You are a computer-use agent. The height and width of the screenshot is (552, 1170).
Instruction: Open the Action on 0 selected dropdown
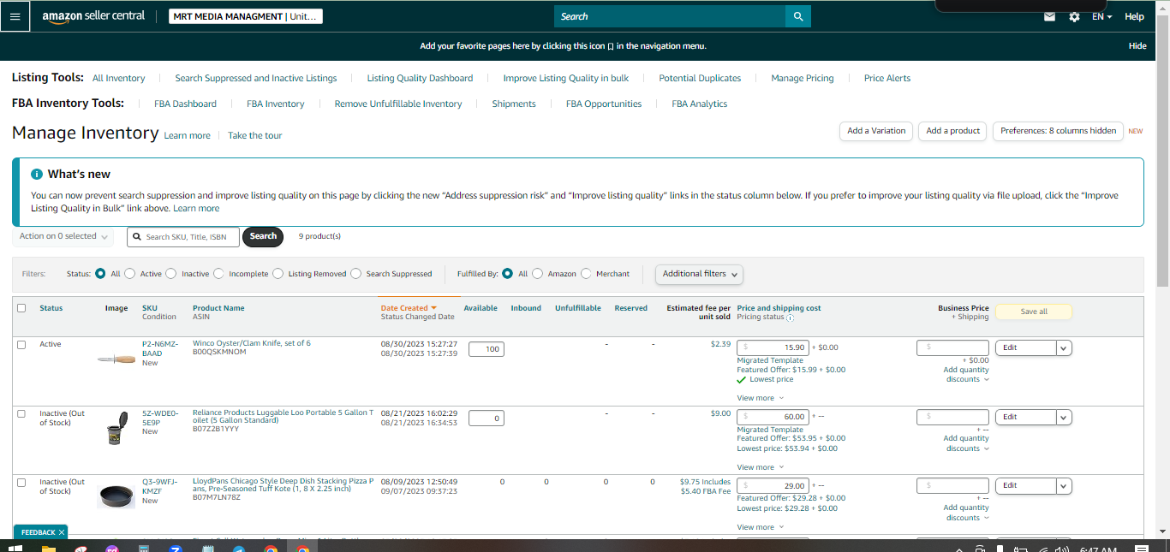[x=63, y=236]
